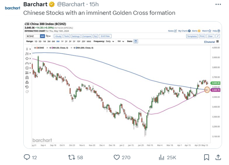Image resolution: width=229 pixels, height=165 pixels.
Task: Toggle visibility of $CSHZ series eye icon
Action: 35,48
